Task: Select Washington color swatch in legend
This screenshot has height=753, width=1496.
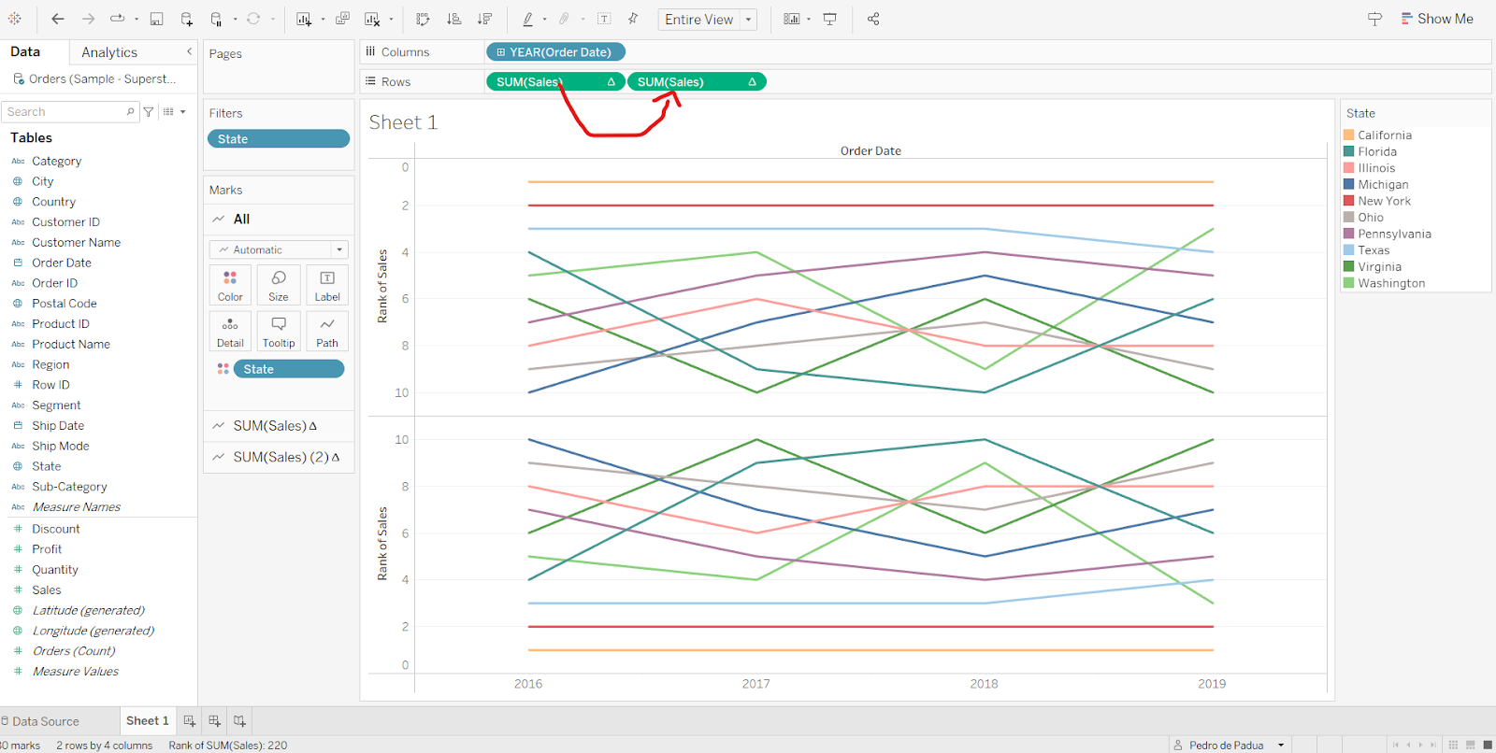Action: click(x=1349, y=283)
